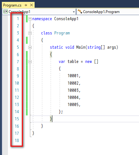This screenshot has width=139, height=155.
Task: Click the opening brace on line 6
Action: pyautogui.click(x=51, y=55)
